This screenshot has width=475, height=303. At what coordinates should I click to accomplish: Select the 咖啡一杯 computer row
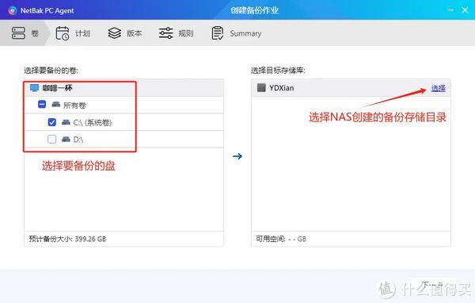pyautogui.click(x=124, y=88)
